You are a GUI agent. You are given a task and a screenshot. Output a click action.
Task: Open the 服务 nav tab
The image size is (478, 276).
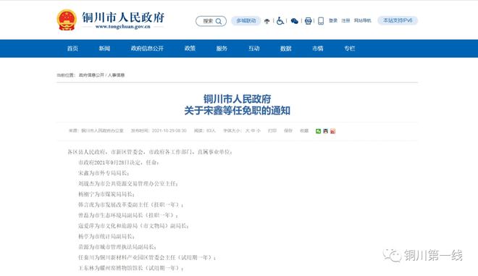click(222, 49)
